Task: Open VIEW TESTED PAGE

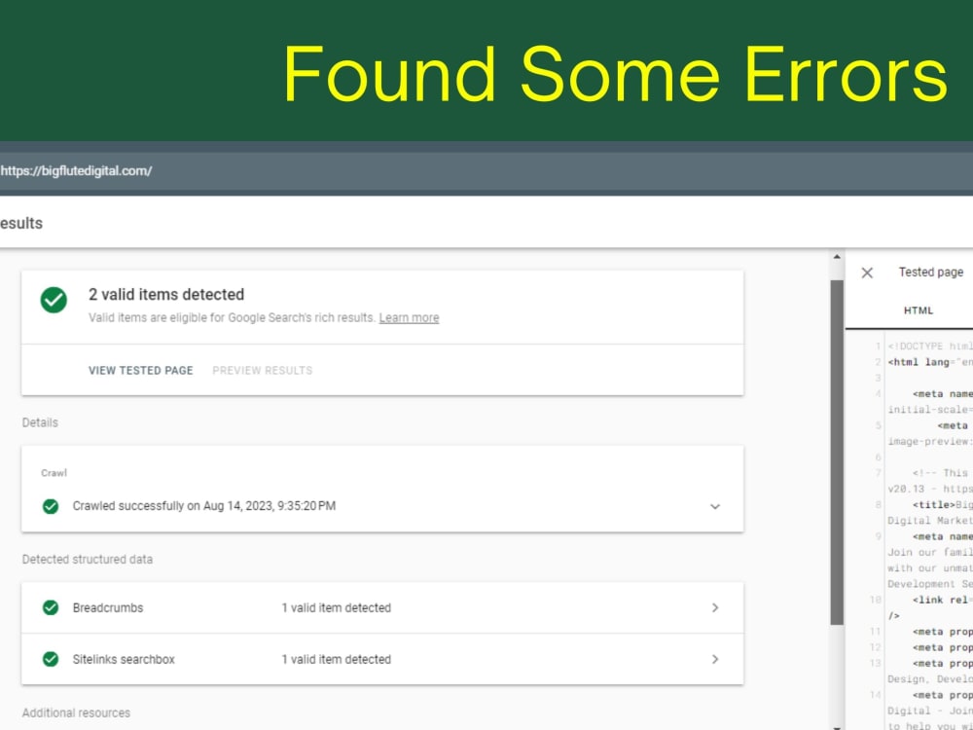Action: (x=141, y=371)
